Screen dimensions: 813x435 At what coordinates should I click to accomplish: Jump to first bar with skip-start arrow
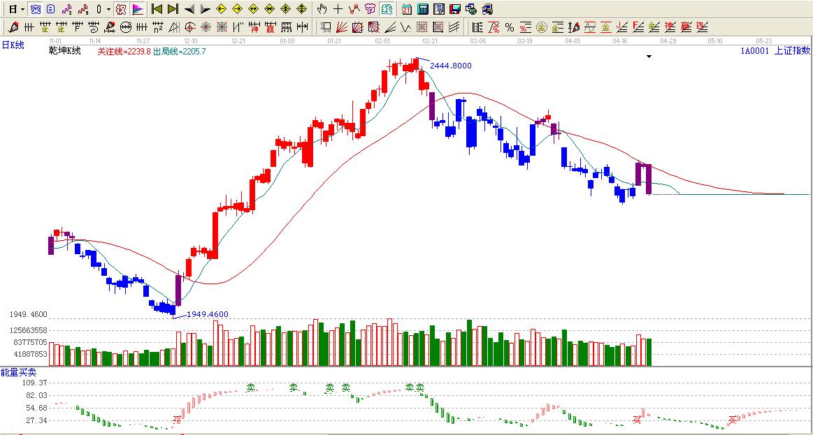tap(157, 9)
